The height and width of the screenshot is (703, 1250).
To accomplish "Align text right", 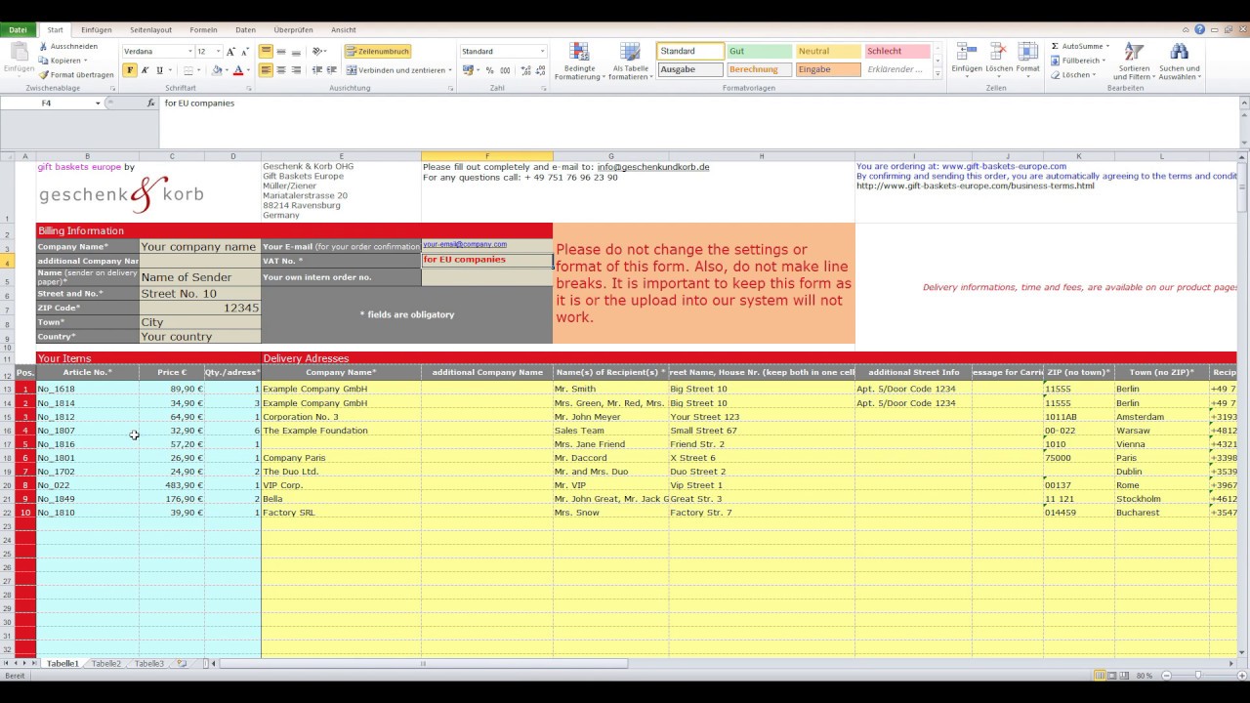I will coord(296,70).
